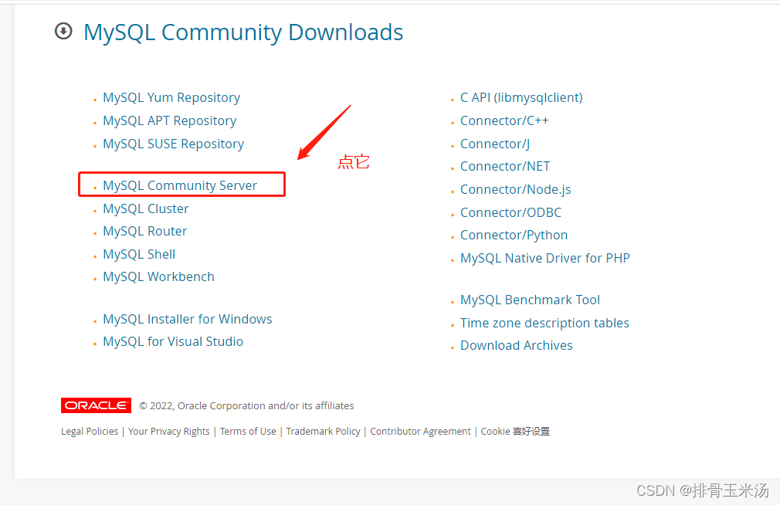Open Time zone description tables link

[544, 323]
